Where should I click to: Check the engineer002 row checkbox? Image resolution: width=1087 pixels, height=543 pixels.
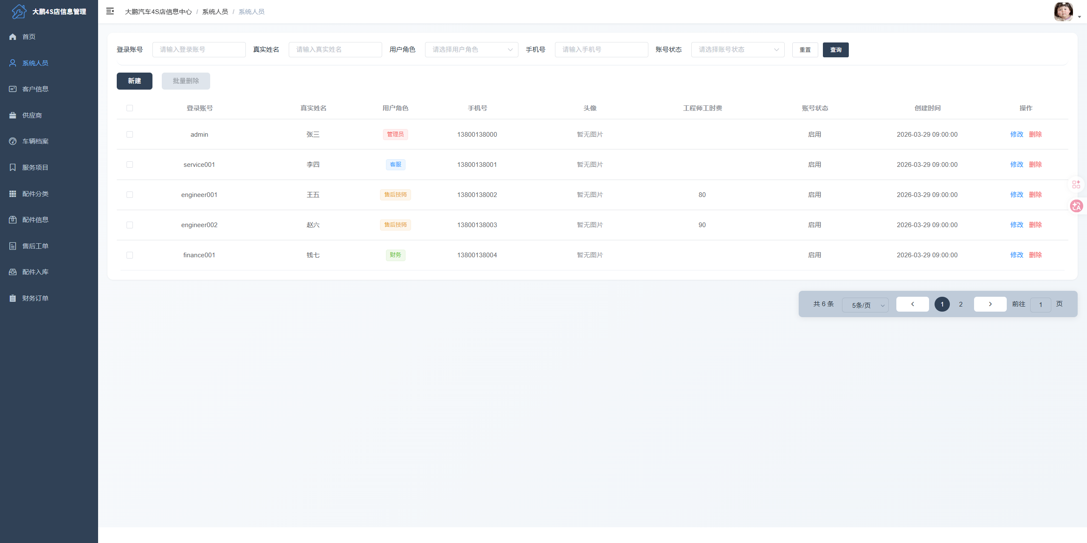point(130,225)
